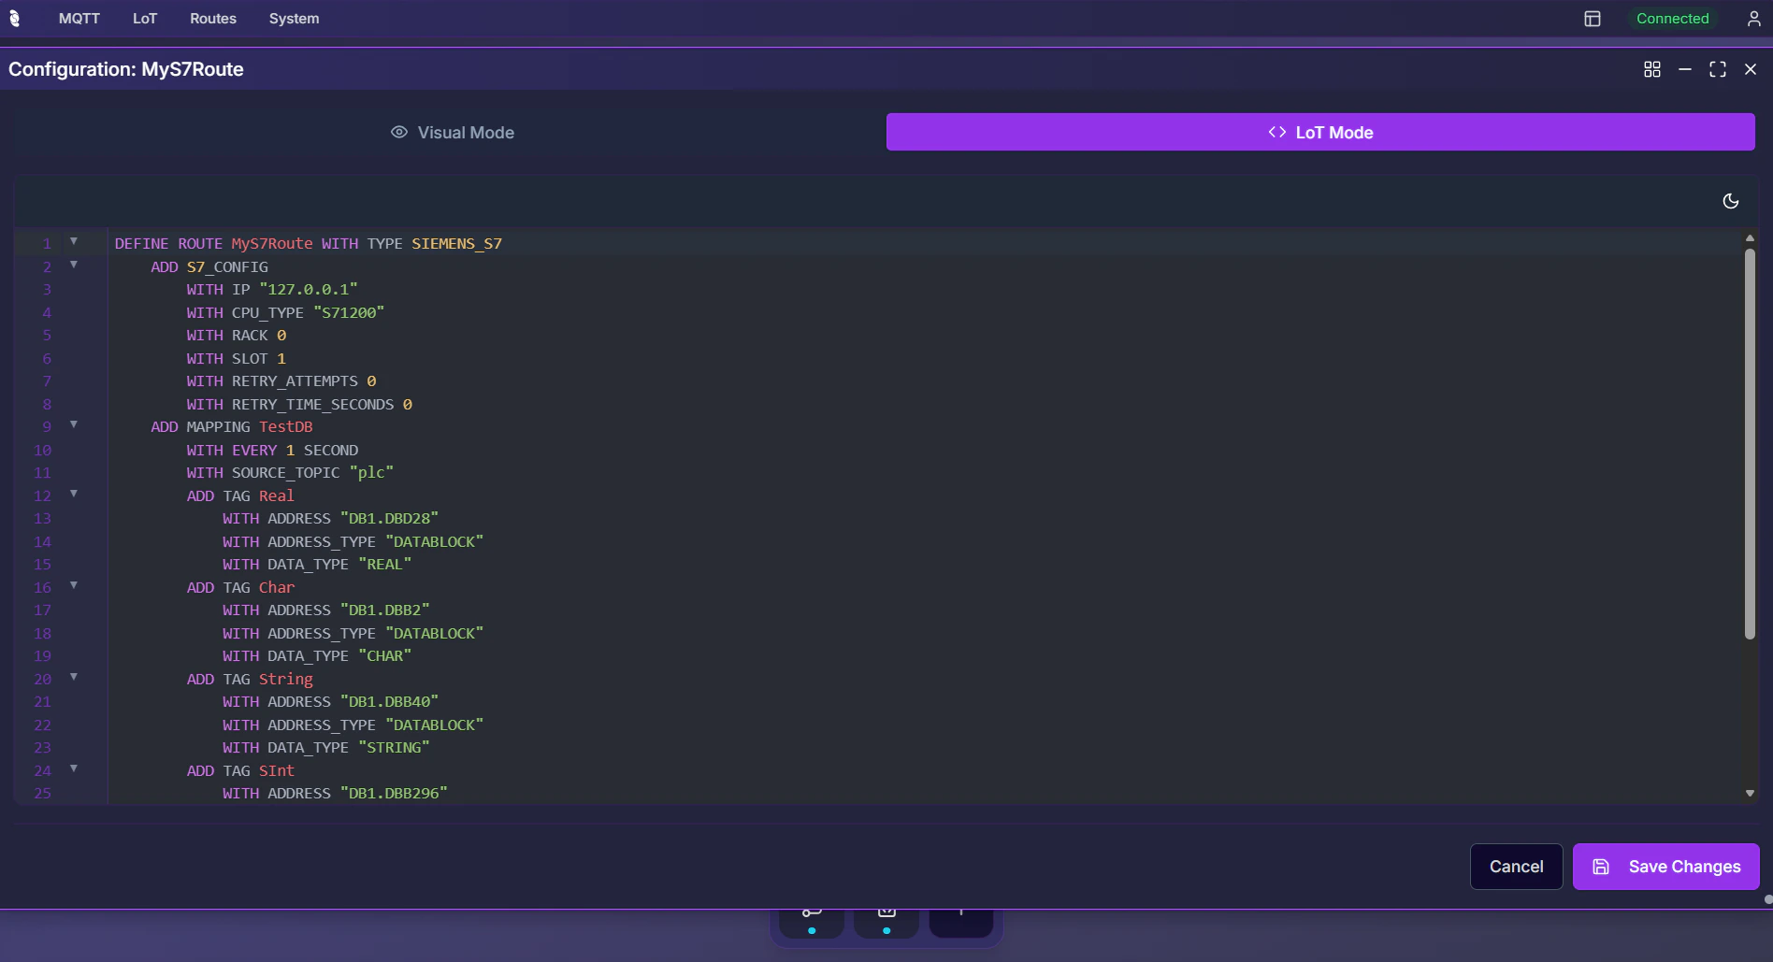Switch to LoT Mode tab

click(x=1320, y=133)
